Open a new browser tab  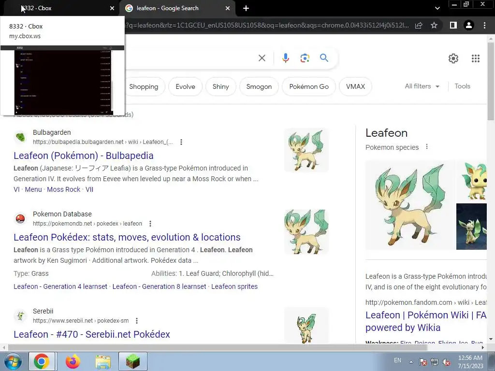coord(246,8)
